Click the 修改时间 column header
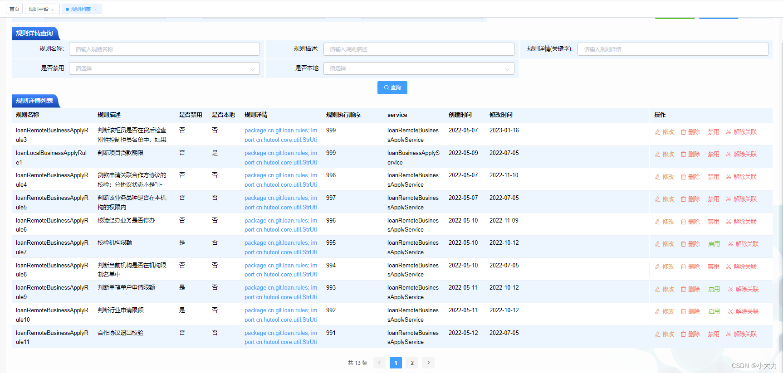783x373 pixels. pyautogui.click(x=501, y=115)
